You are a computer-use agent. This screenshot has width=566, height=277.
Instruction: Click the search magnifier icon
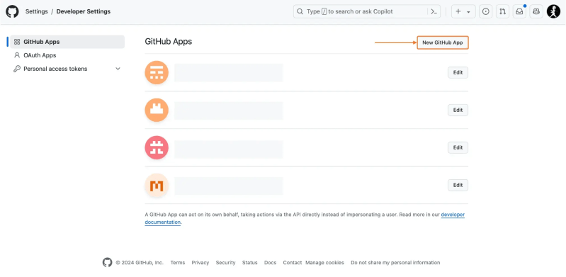(300, 11)
